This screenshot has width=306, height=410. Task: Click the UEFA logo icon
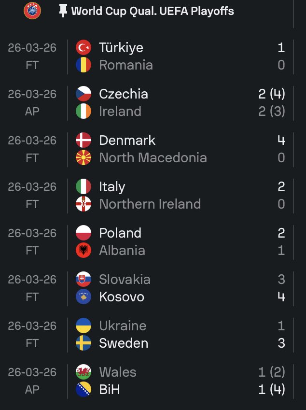32,11
